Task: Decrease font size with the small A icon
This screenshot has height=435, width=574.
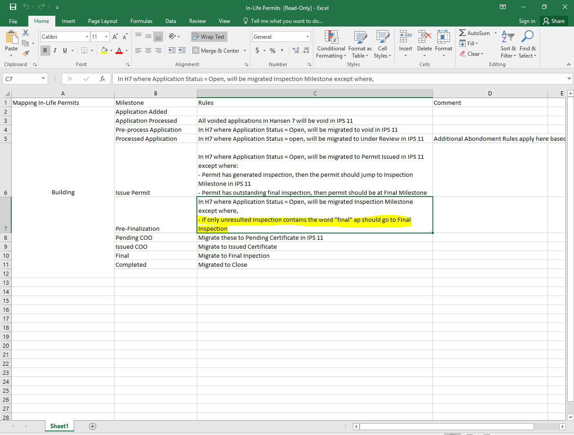Action: click(125, 37)
